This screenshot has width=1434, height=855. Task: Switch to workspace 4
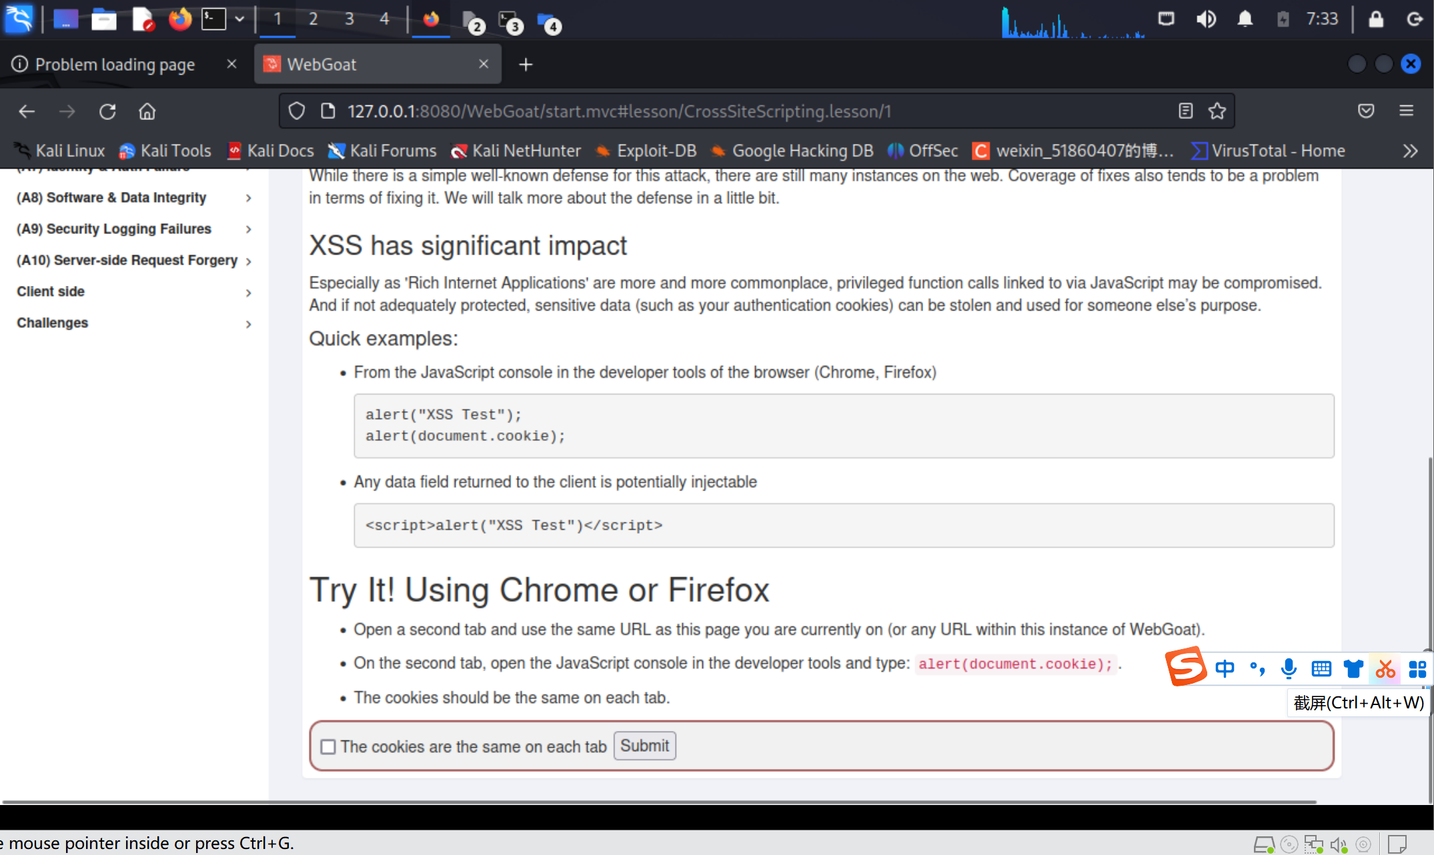point(384,19)
